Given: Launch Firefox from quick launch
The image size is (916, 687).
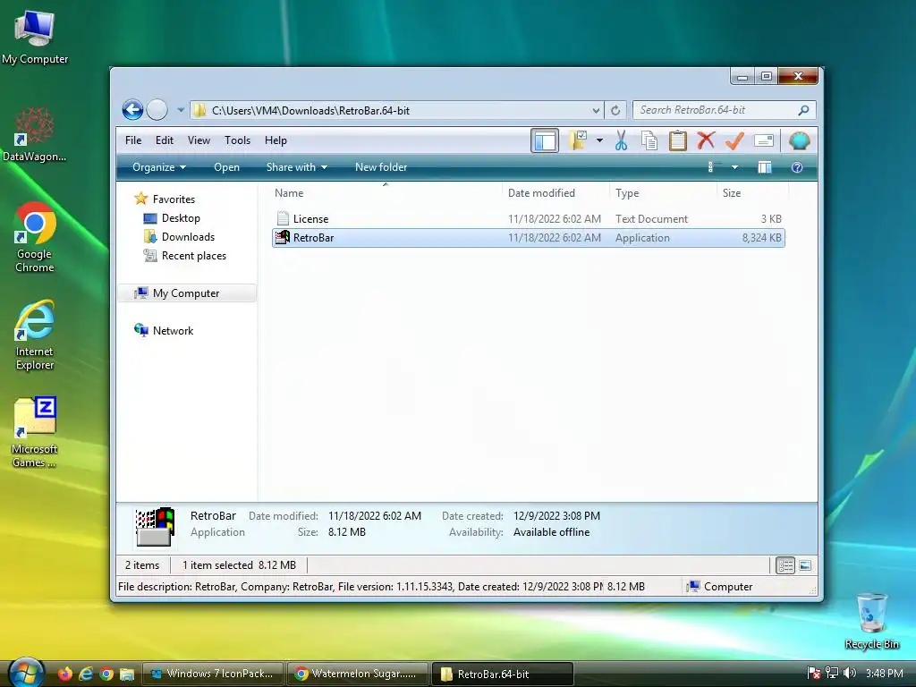Looking at the screenshot, I should coord(64,674).
